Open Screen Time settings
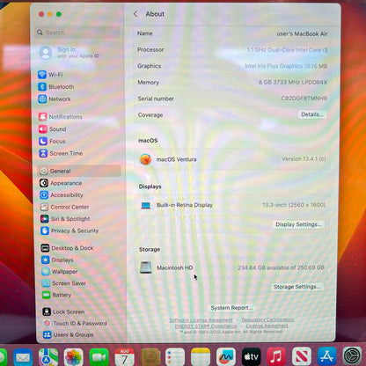Viewport: 366px width, 366px height. (61, 153)
